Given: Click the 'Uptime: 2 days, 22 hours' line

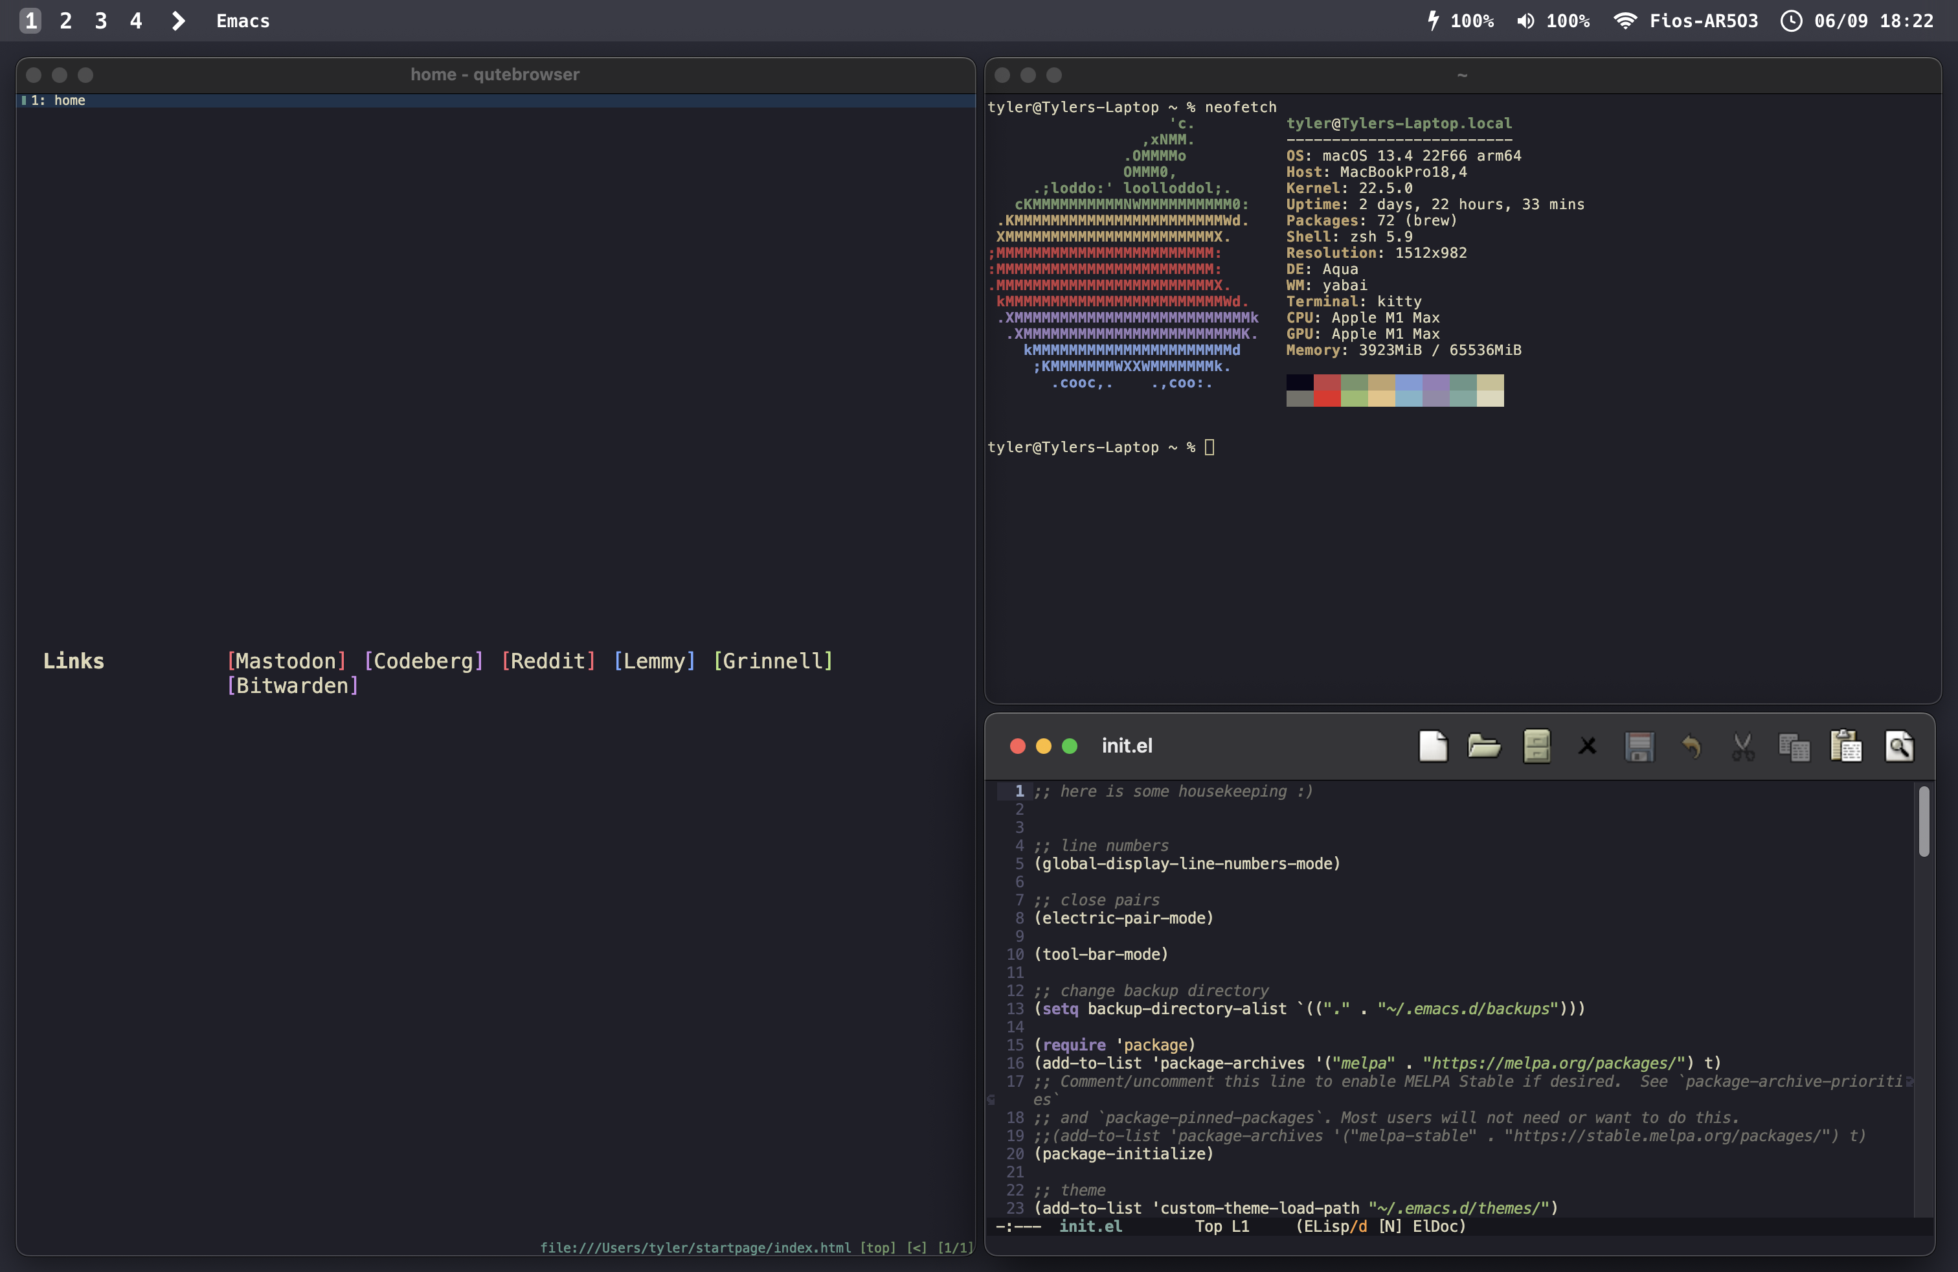Looking at the screenshot, I should coord(1435,204).
